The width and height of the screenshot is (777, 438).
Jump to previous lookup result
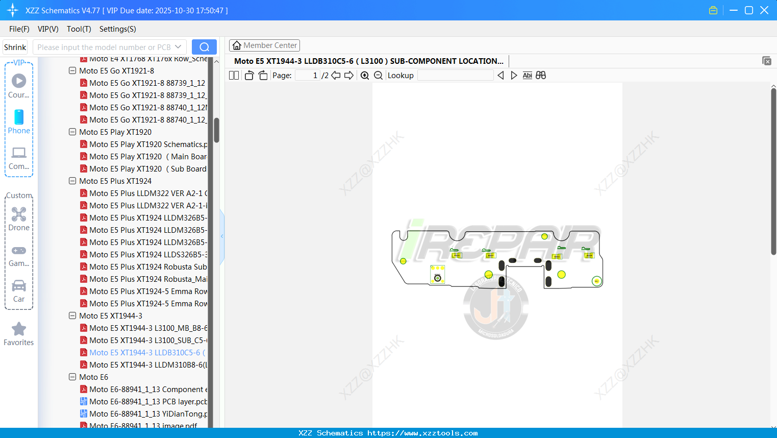[x=500, y=76]
